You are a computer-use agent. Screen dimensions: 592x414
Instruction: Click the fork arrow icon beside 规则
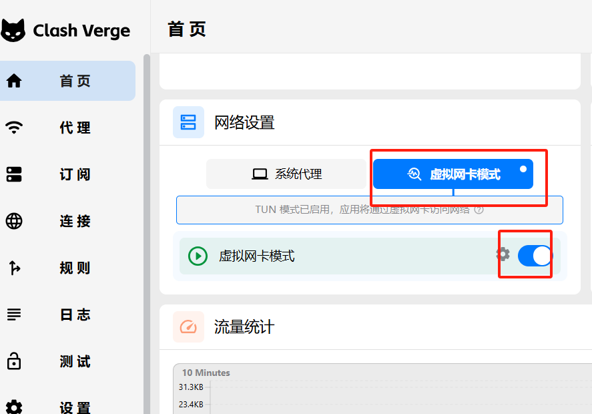tap(14, 268)
